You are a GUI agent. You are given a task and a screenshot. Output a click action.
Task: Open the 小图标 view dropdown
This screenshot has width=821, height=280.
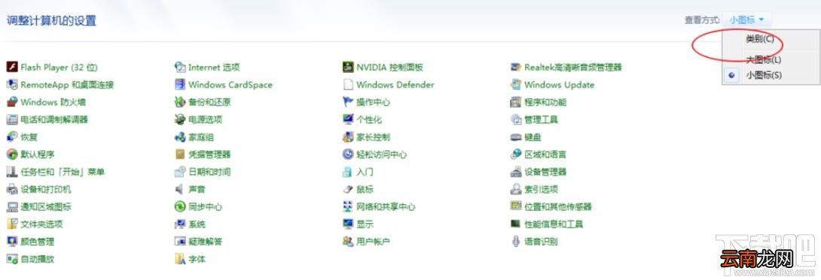tap(746, 20)
